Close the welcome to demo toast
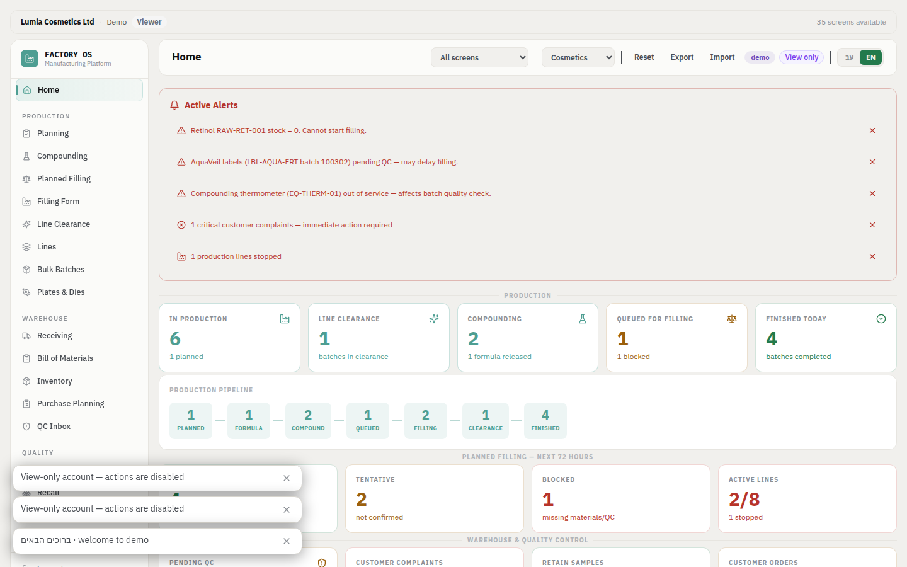907x567 pixels. coord(287,541)
